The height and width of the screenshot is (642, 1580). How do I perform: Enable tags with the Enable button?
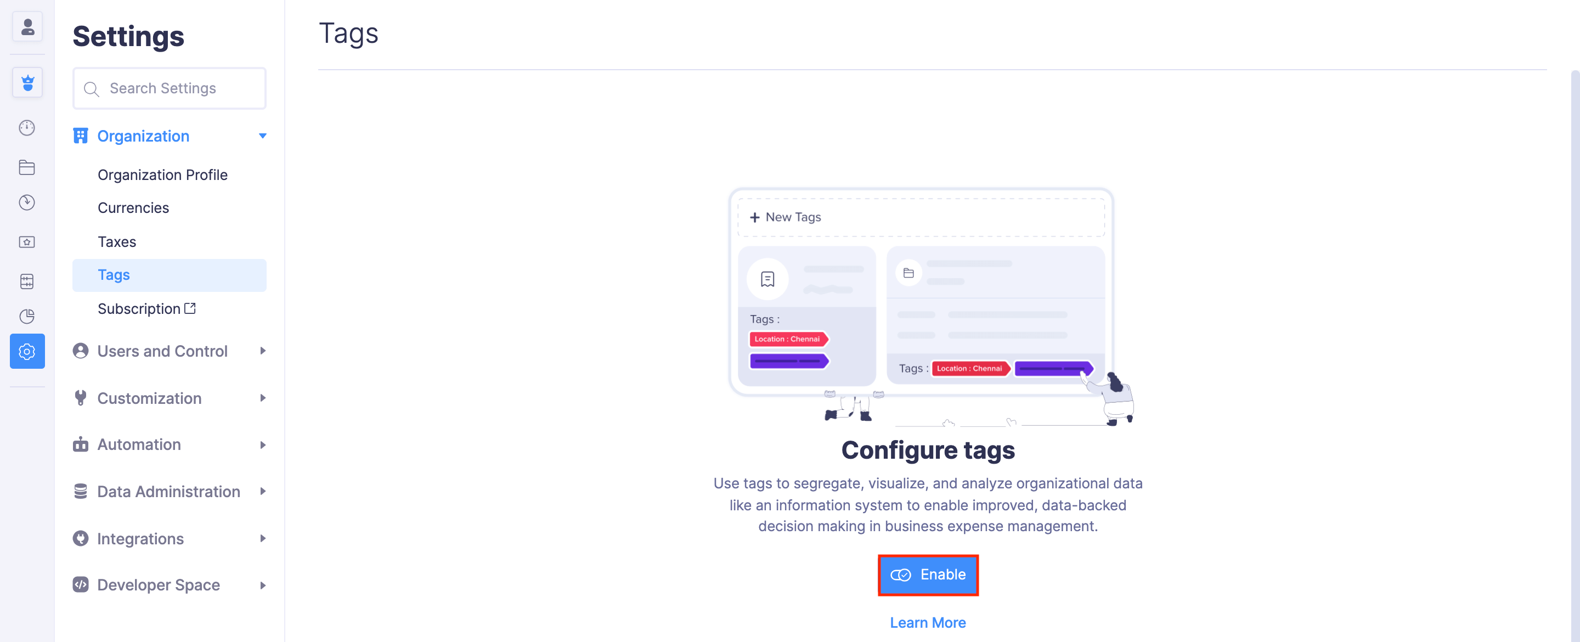point(927,575)
